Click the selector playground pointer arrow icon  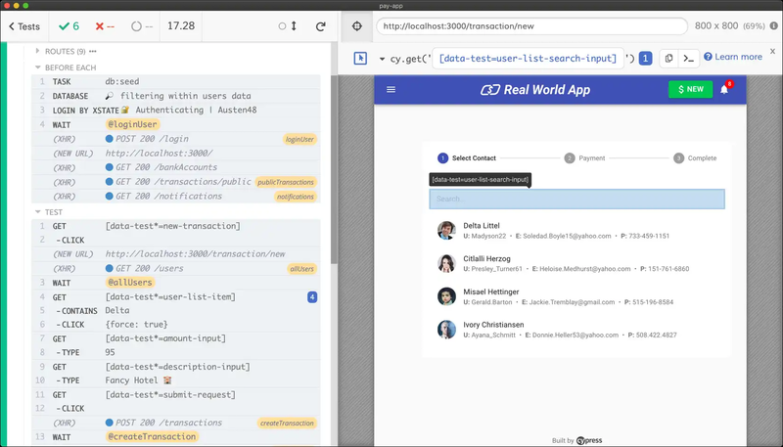360,59
